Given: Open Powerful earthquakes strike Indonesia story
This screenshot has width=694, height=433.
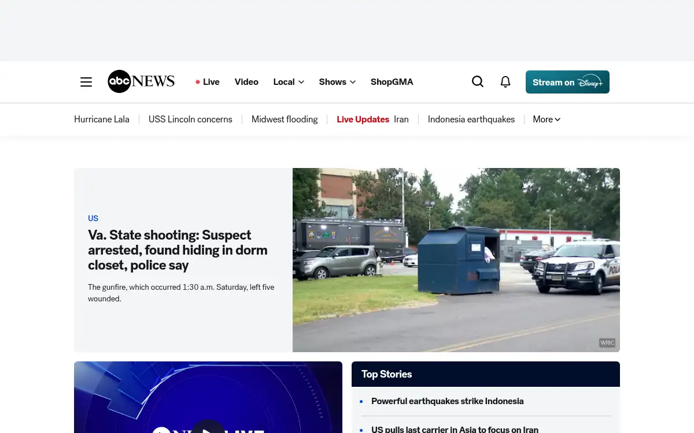Looking at the screenshot, I should (448, 401).
